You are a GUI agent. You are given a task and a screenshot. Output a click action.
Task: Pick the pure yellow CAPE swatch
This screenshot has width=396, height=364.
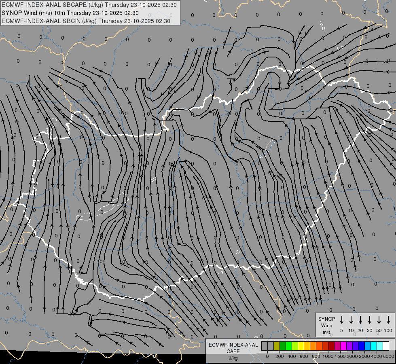[x=301, y=346]
